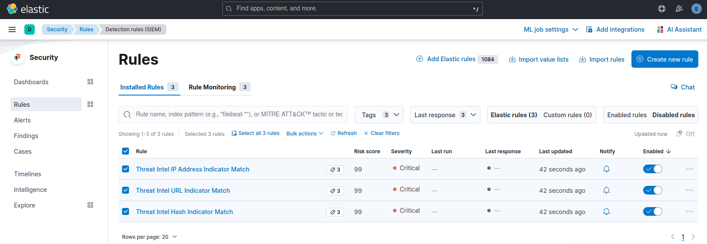The height and width of the screenshot is (244, 707).
Task: Disable the URL Indicator Match rule switch
Action: [x=653, y=190]
